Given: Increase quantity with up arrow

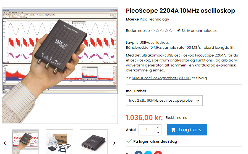Looking at the screenshot, I should (x=158, y=127).
